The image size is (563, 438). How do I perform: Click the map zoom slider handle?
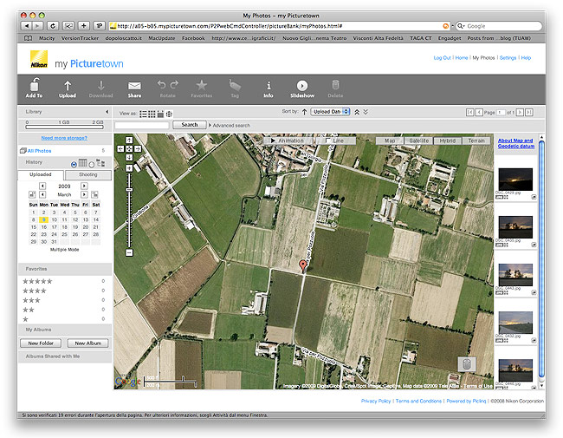click(129, 190)
